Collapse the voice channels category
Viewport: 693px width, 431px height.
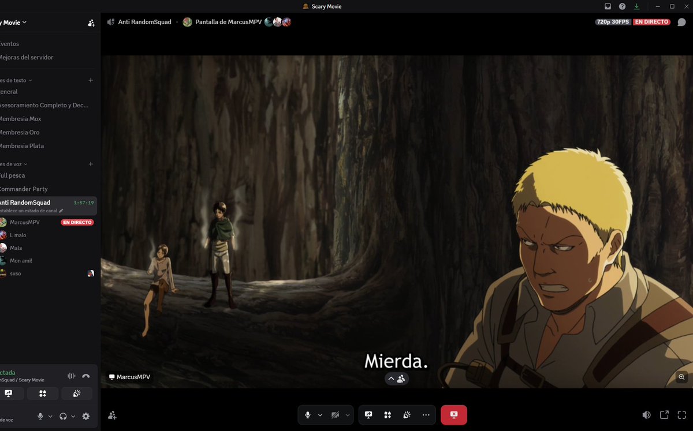[x=14, y=164]
